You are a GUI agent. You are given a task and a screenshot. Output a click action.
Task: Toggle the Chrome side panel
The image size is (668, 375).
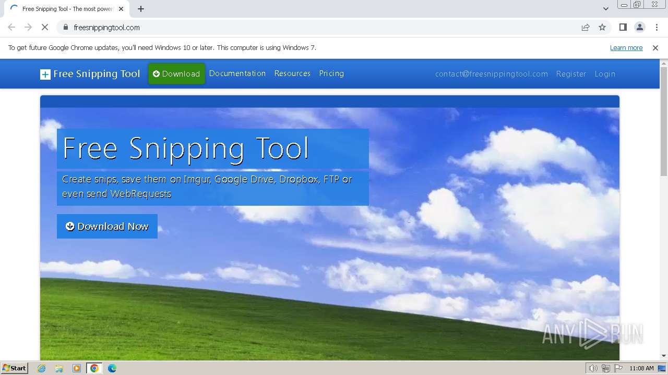623,28
